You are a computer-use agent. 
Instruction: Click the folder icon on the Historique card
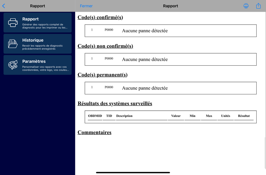click(13, 44)
